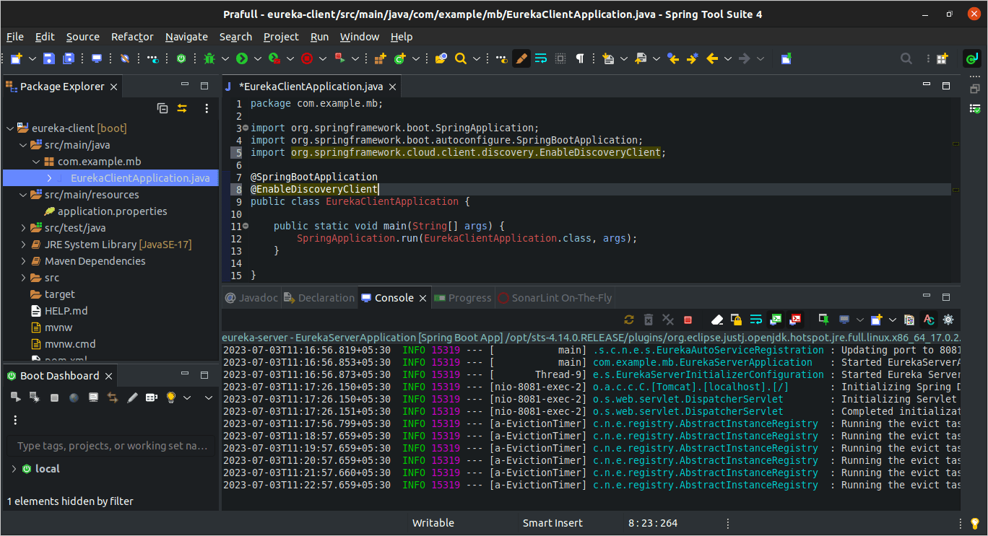Show In Breadcrumb via the red debug stop icon

point(308,58)
